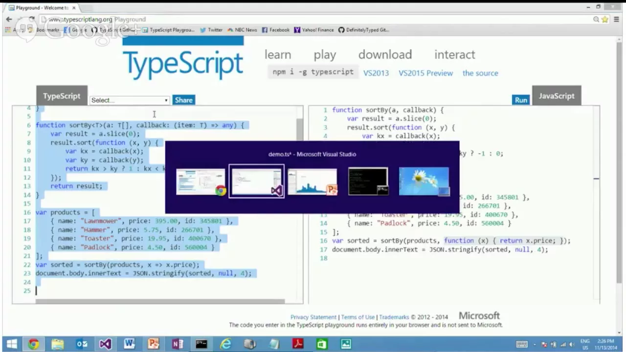Open File Explorer from the taskbar
This screenshot has width=626, height=352.
[x=57, y=344]
